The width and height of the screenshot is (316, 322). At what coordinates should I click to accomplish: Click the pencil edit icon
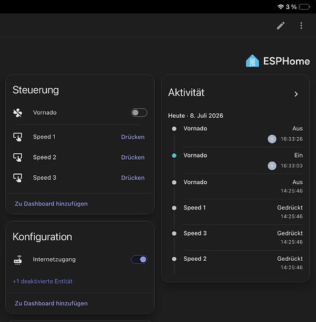(x=281, y=26)
